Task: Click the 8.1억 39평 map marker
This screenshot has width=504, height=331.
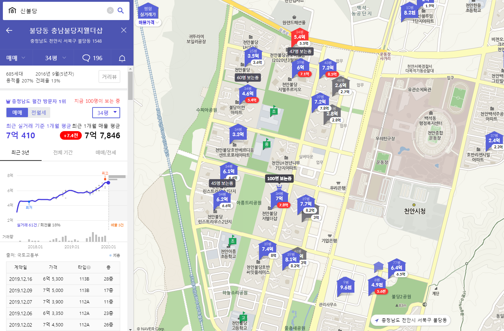Action: [x=291, y=259]
